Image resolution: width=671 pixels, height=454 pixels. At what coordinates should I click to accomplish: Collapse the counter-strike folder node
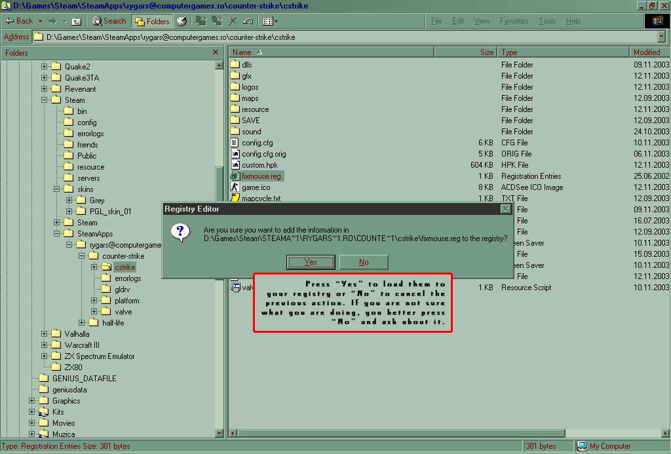[81, 255]
